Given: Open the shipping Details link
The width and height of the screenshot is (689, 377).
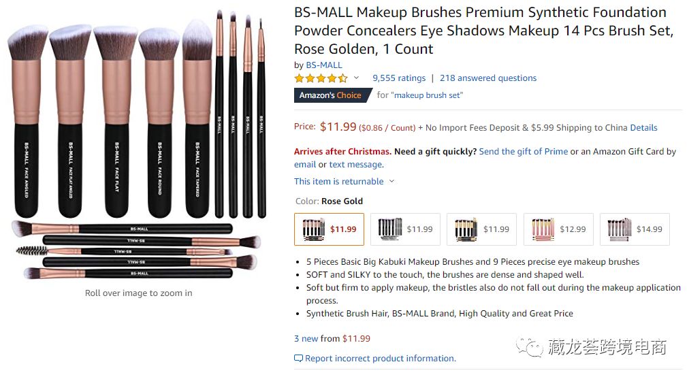Looking at the screenshot, I should pyautogui.click(x=643, y=127).
